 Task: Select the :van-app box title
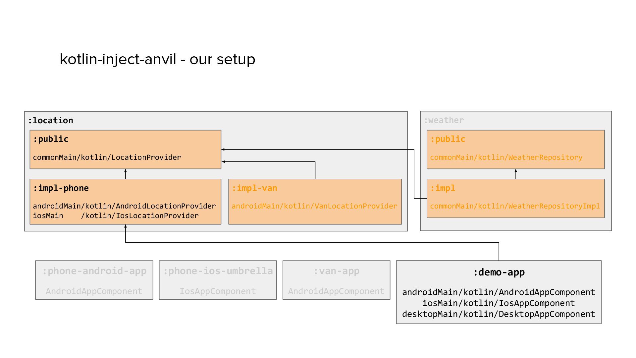(x=336, y=271)
